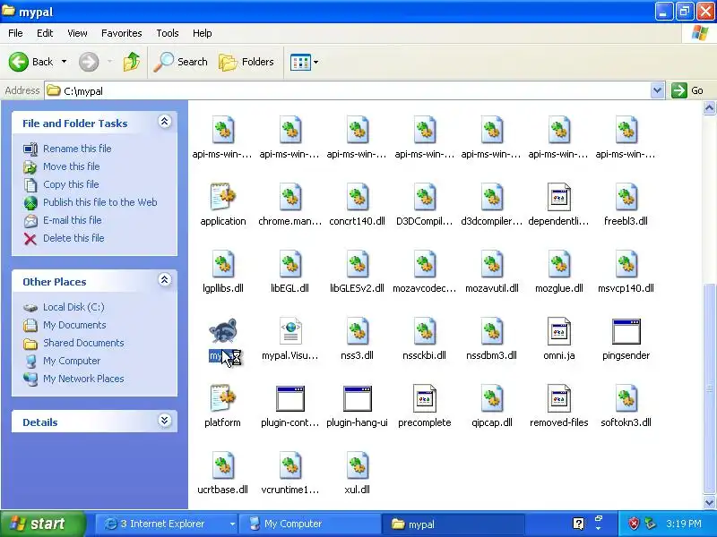Click Delete this file
Viewport: 717px width, 537px height.
73,238
